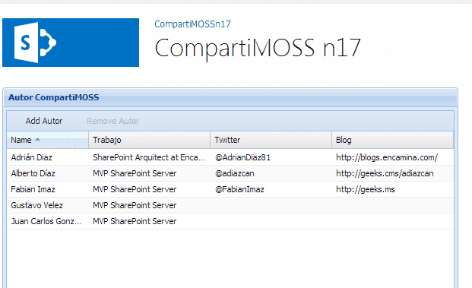Click the http://blogs.encamina.com/ blog cell
Viewport: 472px width, 288px height.
(x=387, y=157)
